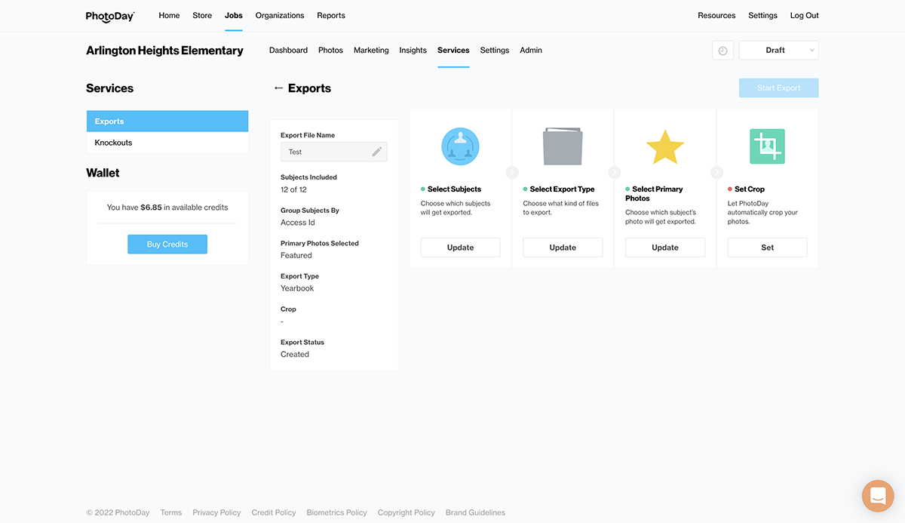Click the Select Subjects step heading

click(x=454, y=189)
